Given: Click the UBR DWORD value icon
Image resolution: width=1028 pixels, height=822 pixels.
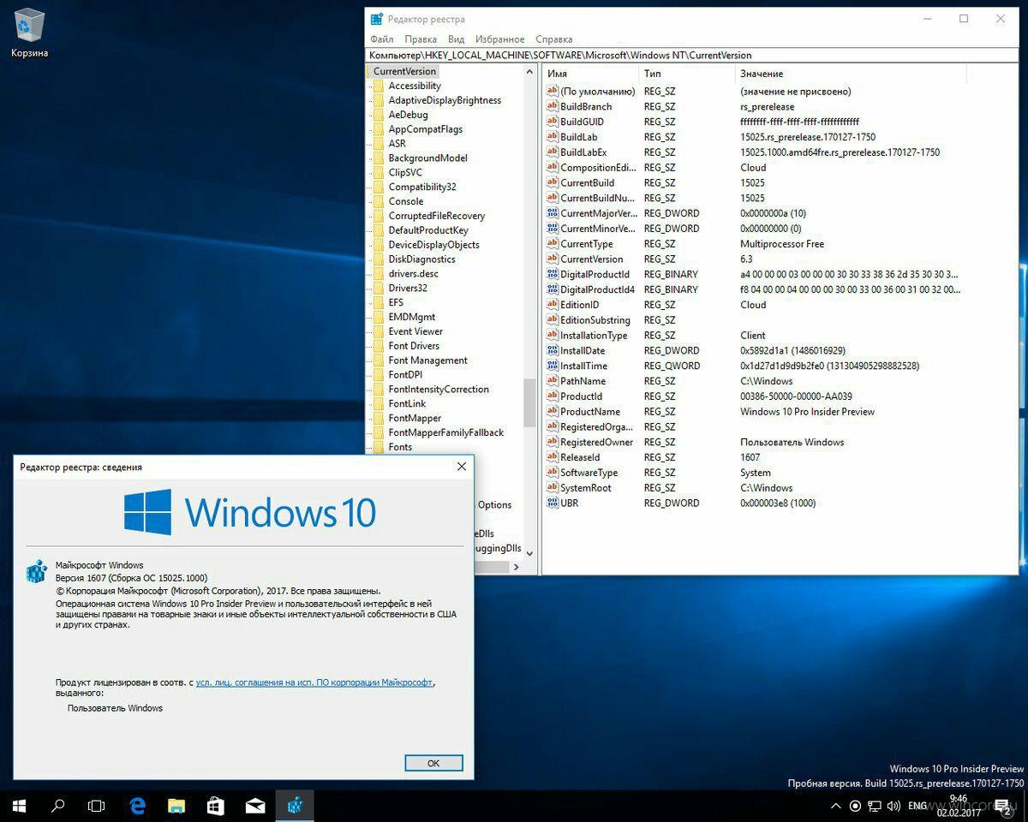Looking at the screenshot, I should [x=553, y=503].
